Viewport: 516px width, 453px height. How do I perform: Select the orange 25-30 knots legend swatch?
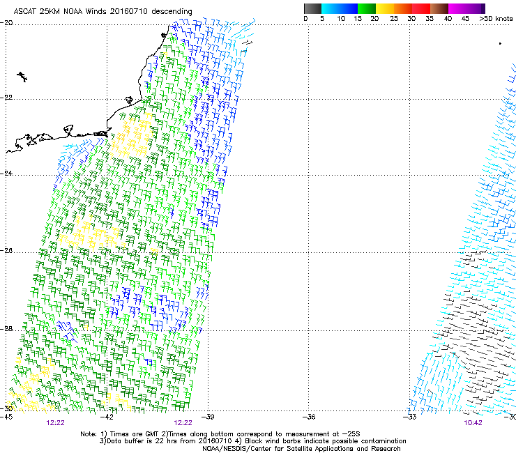pos(403,8)
